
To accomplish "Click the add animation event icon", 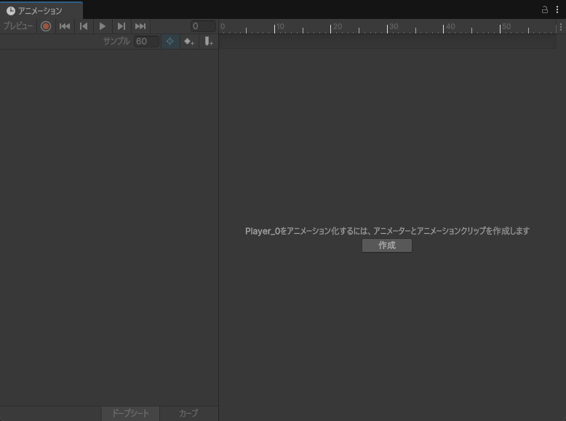I will pyautogui.click(x=209, y=42).
